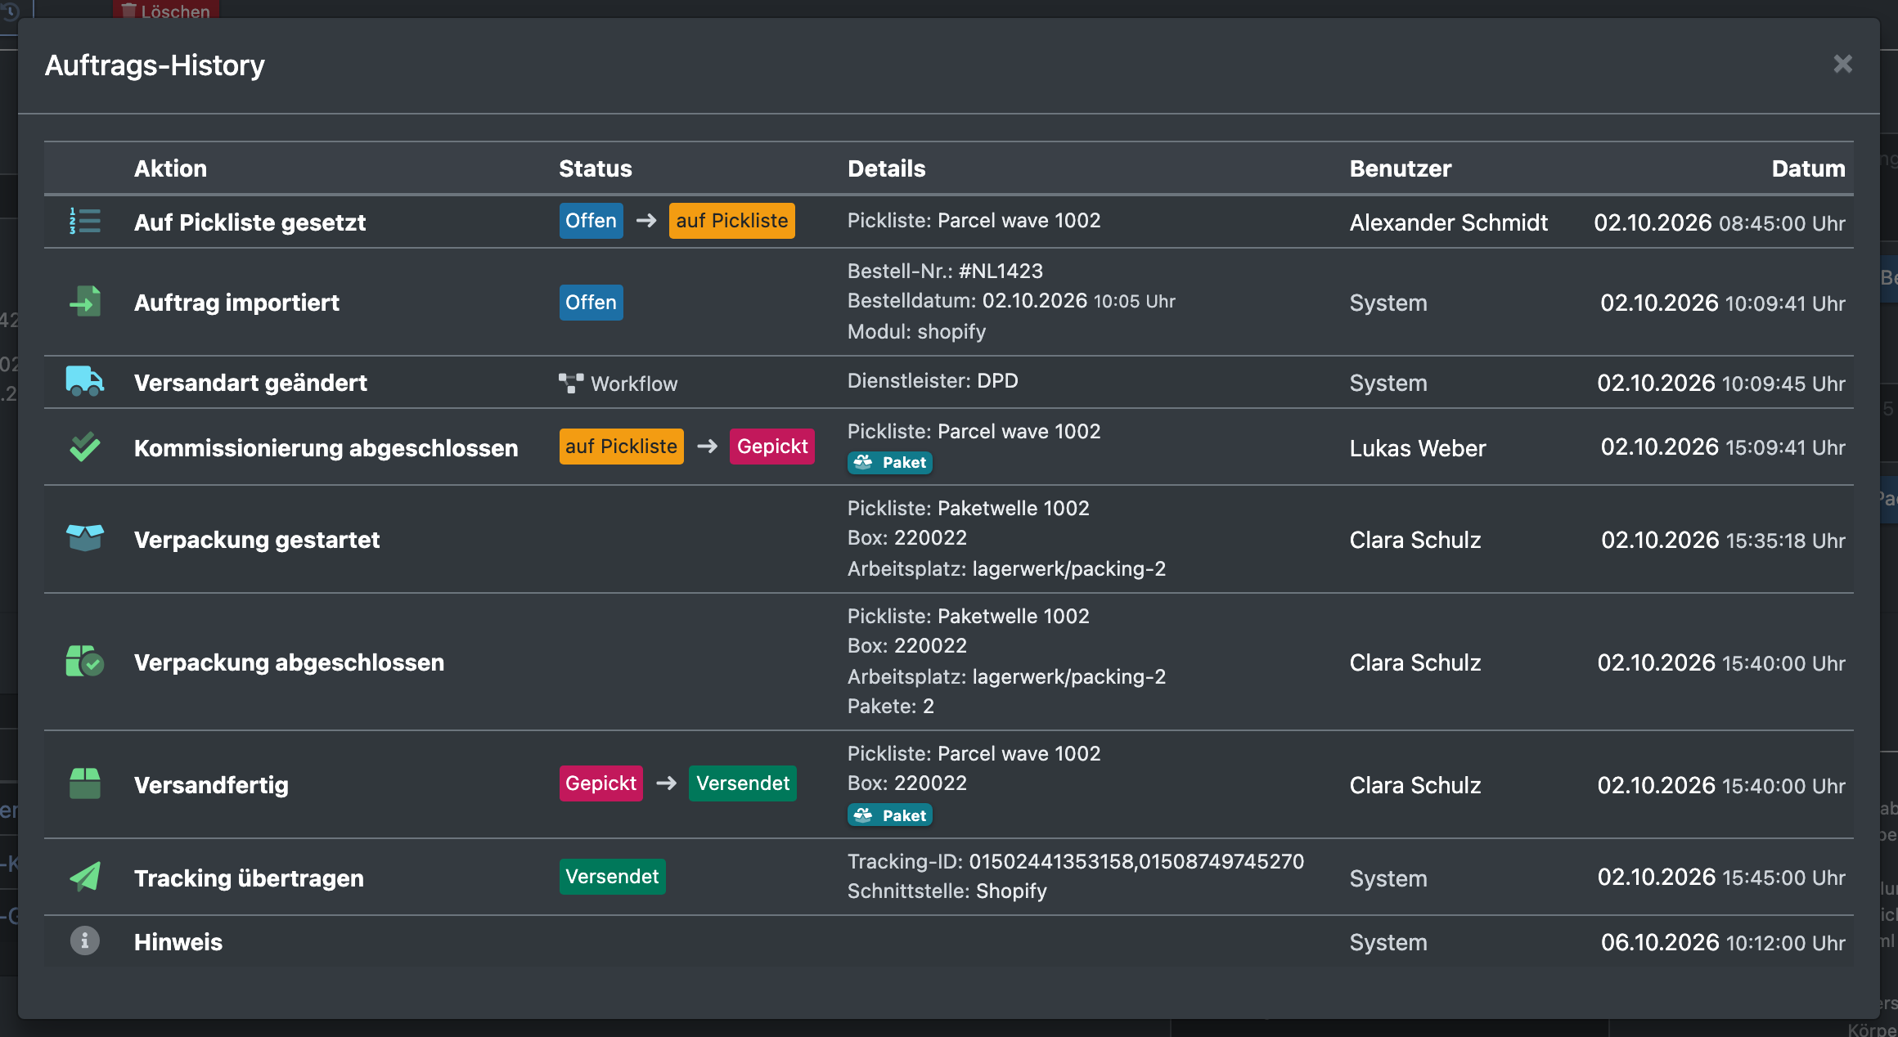Click user name Alexander Schmidt
This screenshot has height=1037, width=1898.
click(1449, 222)
